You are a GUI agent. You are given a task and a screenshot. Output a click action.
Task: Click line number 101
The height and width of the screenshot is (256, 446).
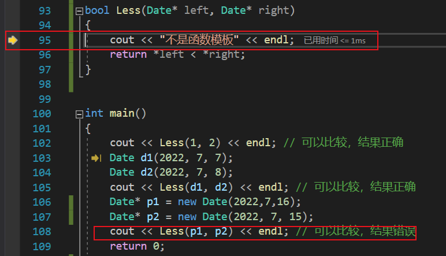pos(42,129)
